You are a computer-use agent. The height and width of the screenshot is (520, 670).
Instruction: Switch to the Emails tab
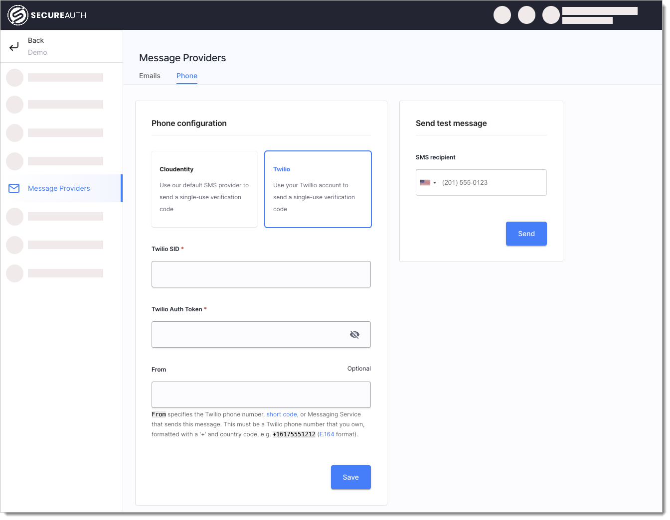pos(150,76)
